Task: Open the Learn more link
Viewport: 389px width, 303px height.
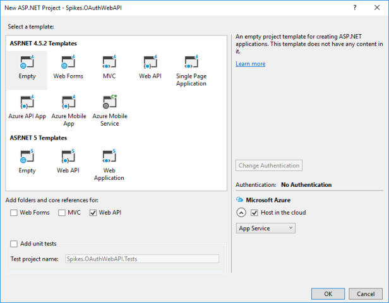Action: pos(250,64)
